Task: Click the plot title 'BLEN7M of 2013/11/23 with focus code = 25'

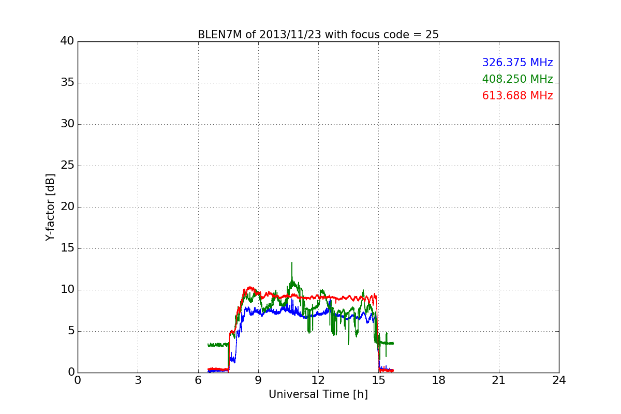Action: tap(318, 35)
